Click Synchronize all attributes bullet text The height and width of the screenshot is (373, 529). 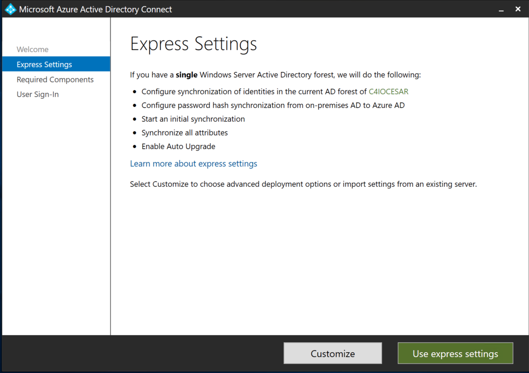pyautogui.click(x=184, y=133)
